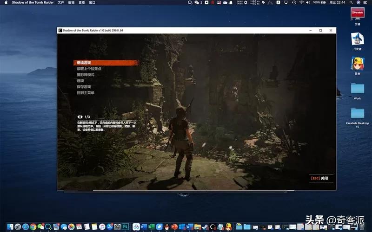Click the input source A icon
Image resolution: width=372 pixels, height=232 pixels.
point(278,2)
